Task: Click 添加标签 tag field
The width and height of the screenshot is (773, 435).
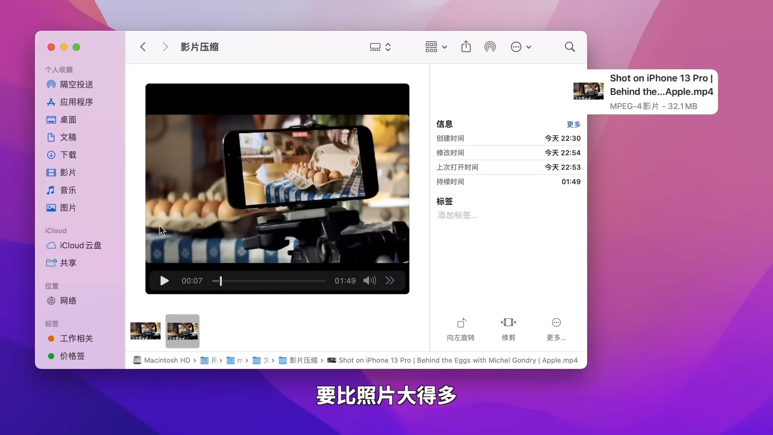Action: coord(457,215)
